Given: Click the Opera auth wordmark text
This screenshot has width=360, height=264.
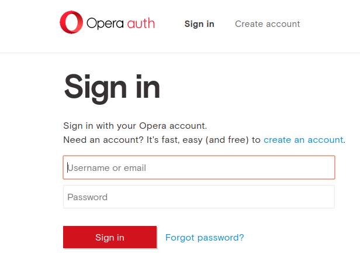Looking at the screenshot, I should (121, 23).
